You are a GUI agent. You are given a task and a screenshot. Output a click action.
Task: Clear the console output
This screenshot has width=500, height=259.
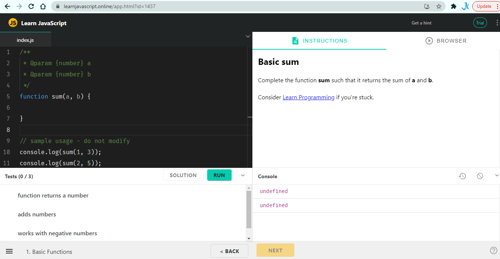(x=480, y=176)
